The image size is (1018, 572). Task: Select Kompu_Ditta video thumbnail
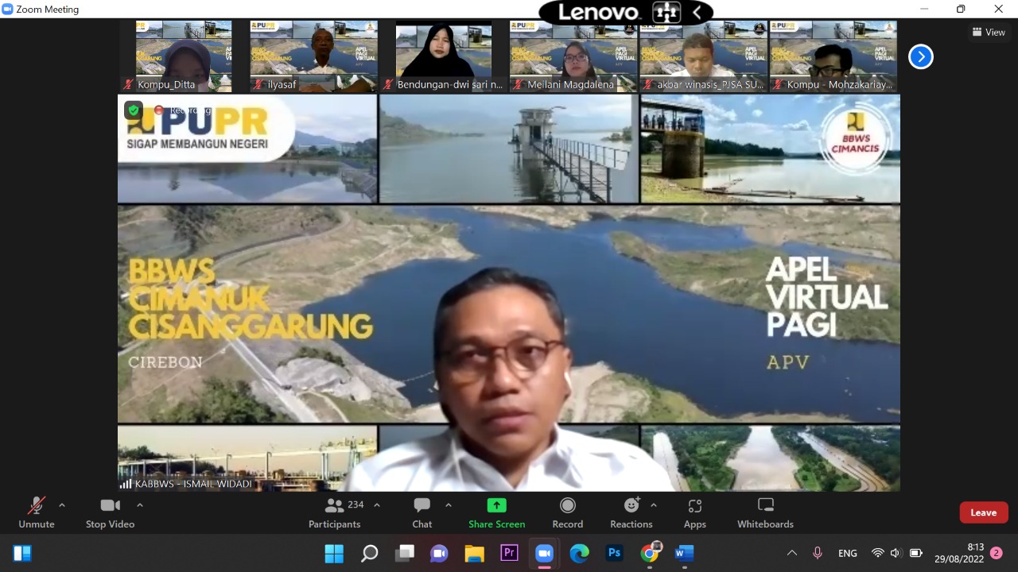point(184,56)
